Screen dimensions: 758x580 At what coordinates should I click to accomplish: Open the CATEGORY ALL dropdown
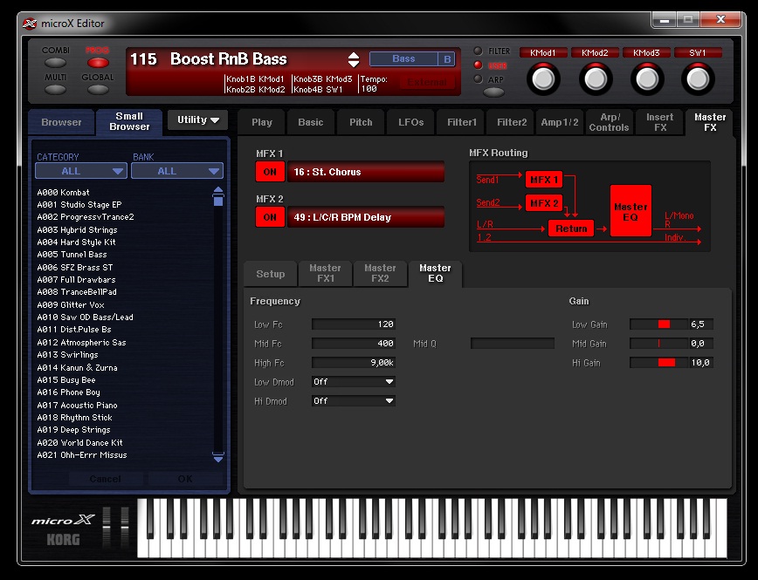[80, 171]
